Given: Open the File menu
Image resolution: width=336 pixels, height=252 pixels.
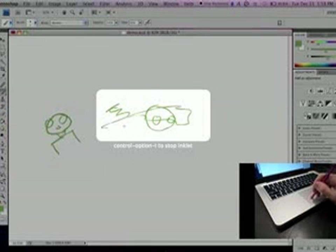Looking at the screenshot, I should (x=27, y=4).
